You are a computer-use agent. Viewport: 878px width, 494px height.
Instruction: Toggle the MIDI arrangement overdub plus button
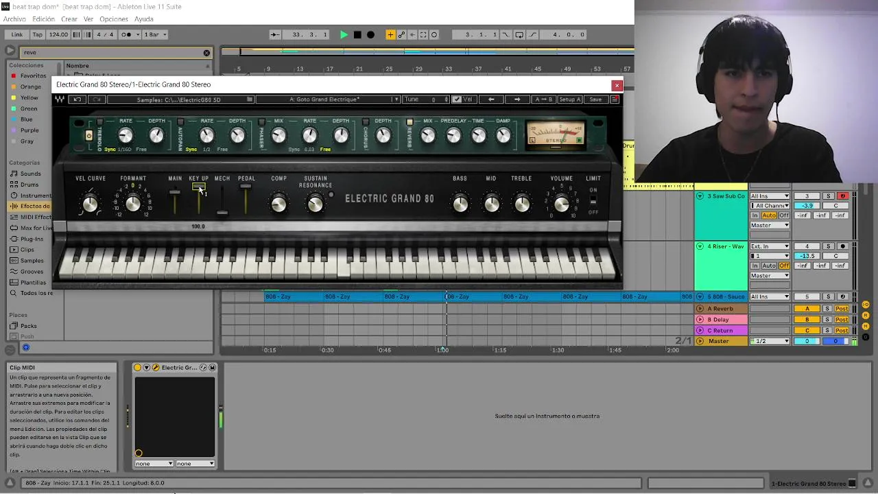[390, 34]
